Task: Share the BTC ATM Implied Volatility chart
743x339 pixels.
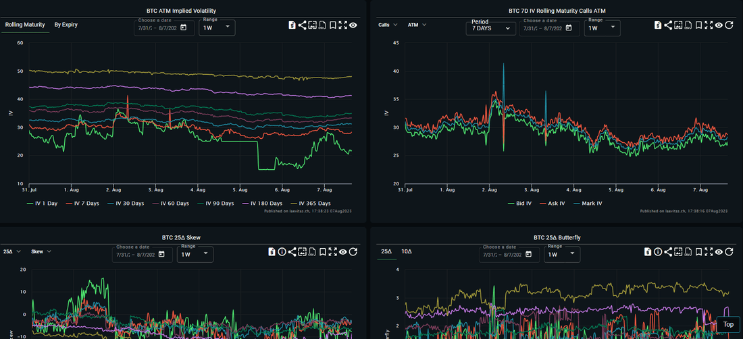Action: tap(303, 25)
